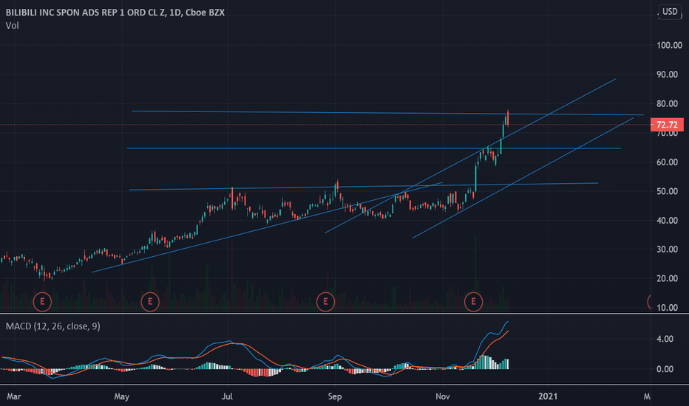Click the 100.00 price axis label
The image size is (689, 406).
[669, 45]
